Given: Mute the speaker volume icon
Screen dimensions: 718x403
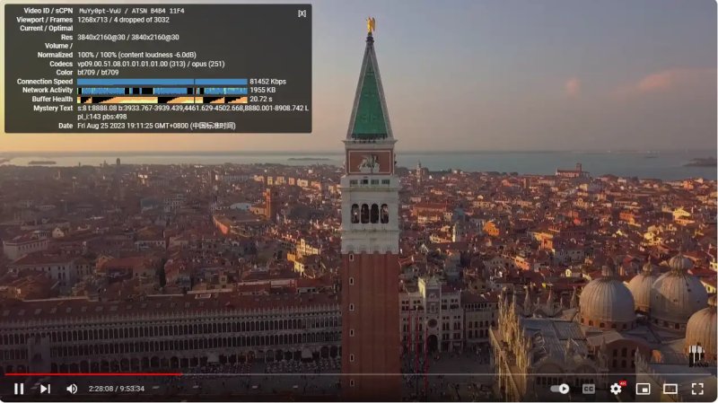Looking at the screenshot, I should 72,389.
